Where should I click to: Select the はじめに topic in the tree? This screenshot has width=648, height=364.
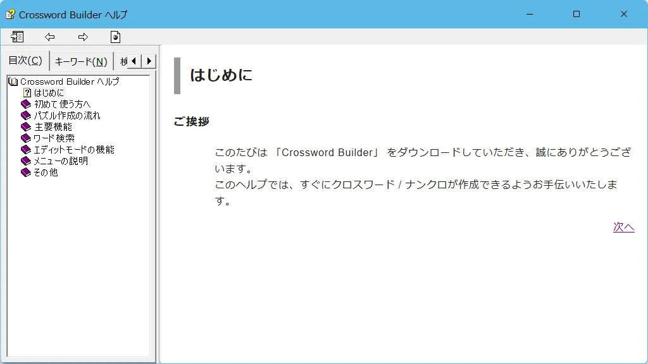coord(49,93)
